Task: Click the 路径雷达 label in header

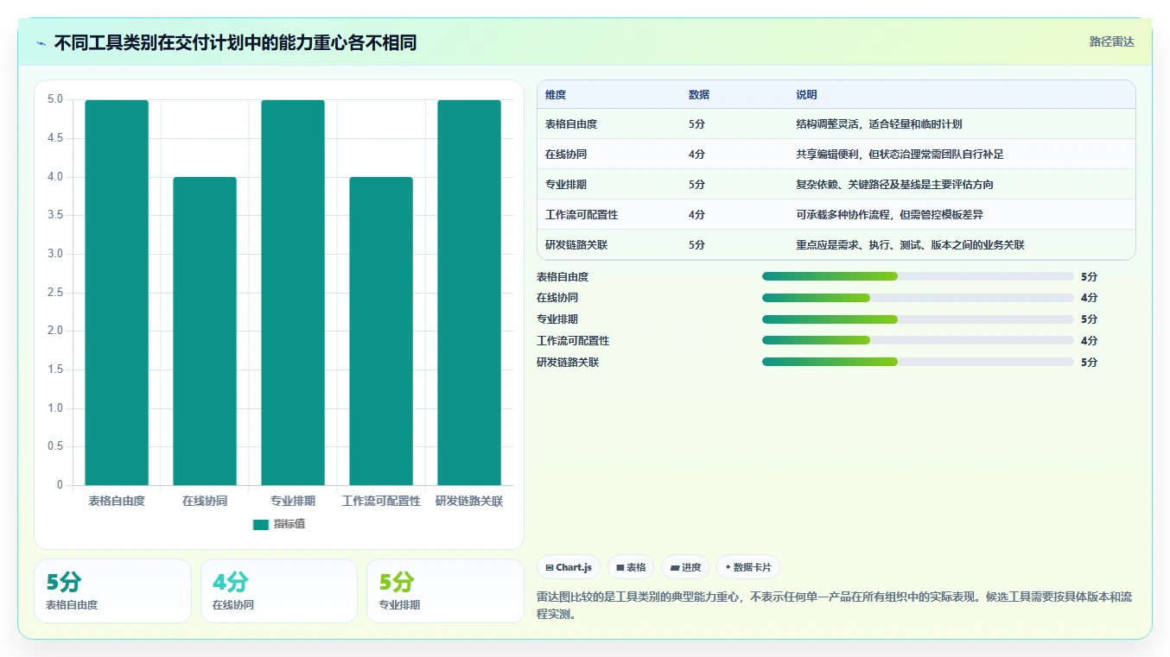Action: click(x=1111, y=41)
